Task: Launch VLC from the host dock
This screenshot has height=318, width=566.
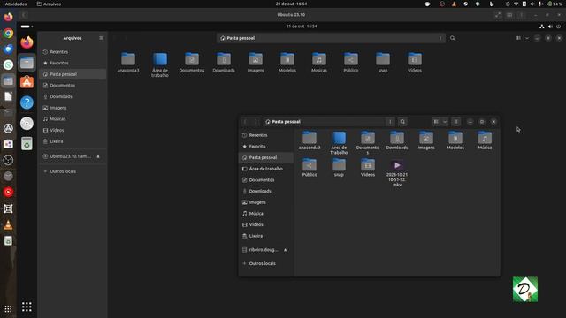Action: pos(8,225)
